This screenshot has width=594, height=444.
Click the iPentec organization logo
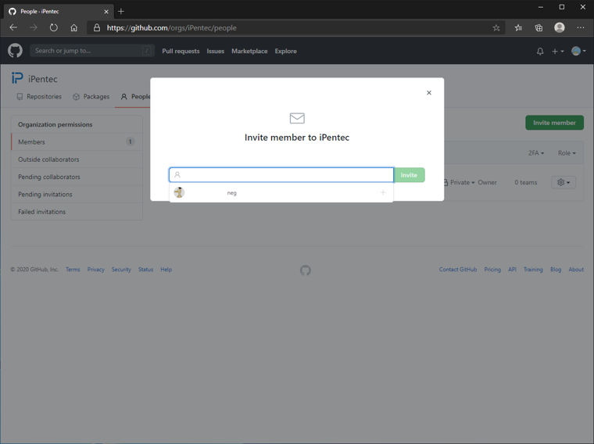17,78
